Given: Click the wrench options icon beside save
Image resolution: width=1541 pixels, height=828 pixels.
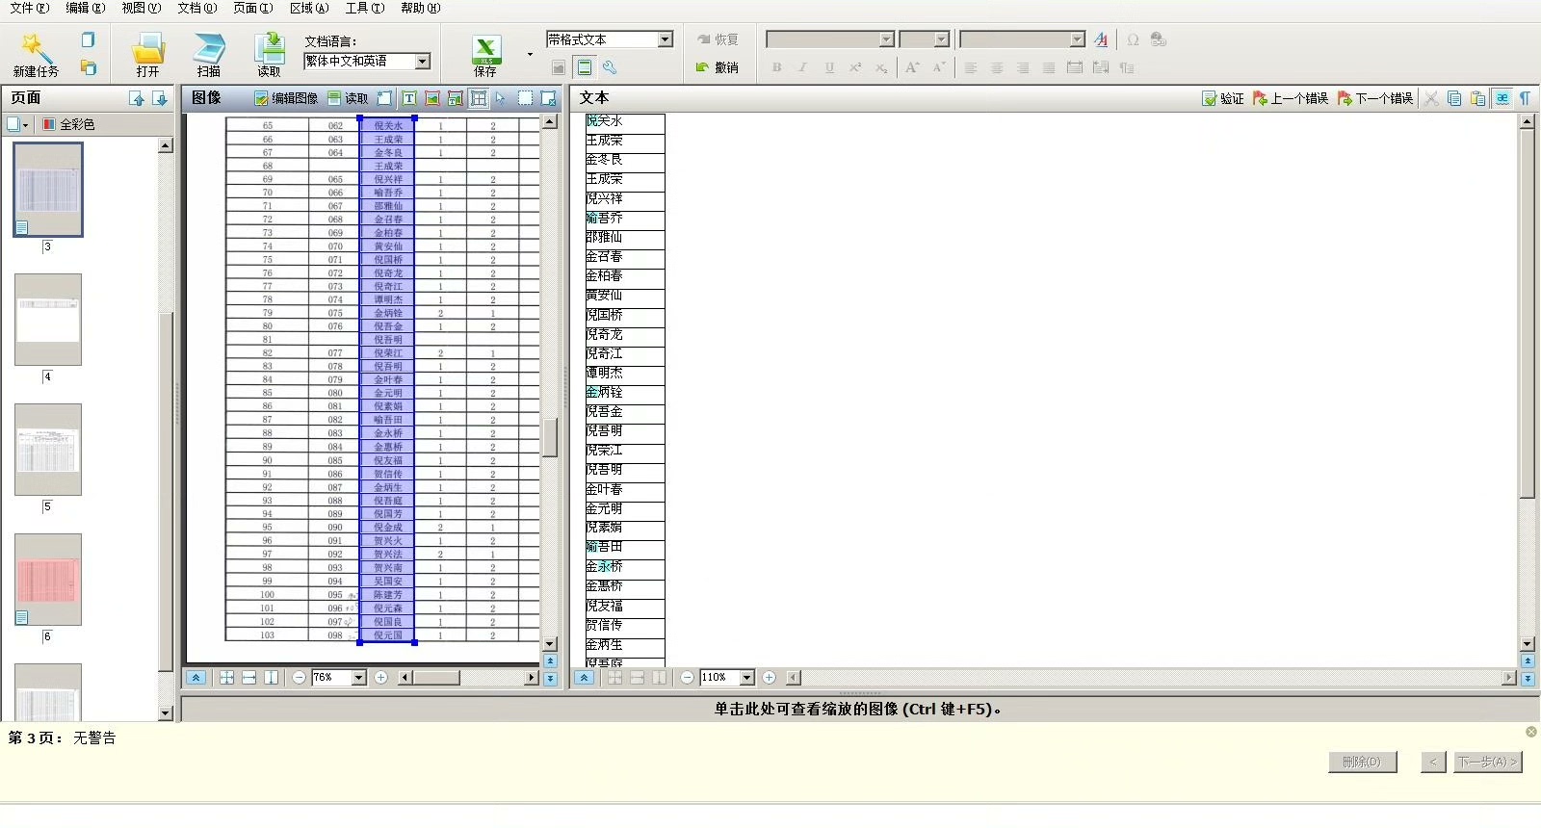Looking at the screenshot, I should point(610,67).
